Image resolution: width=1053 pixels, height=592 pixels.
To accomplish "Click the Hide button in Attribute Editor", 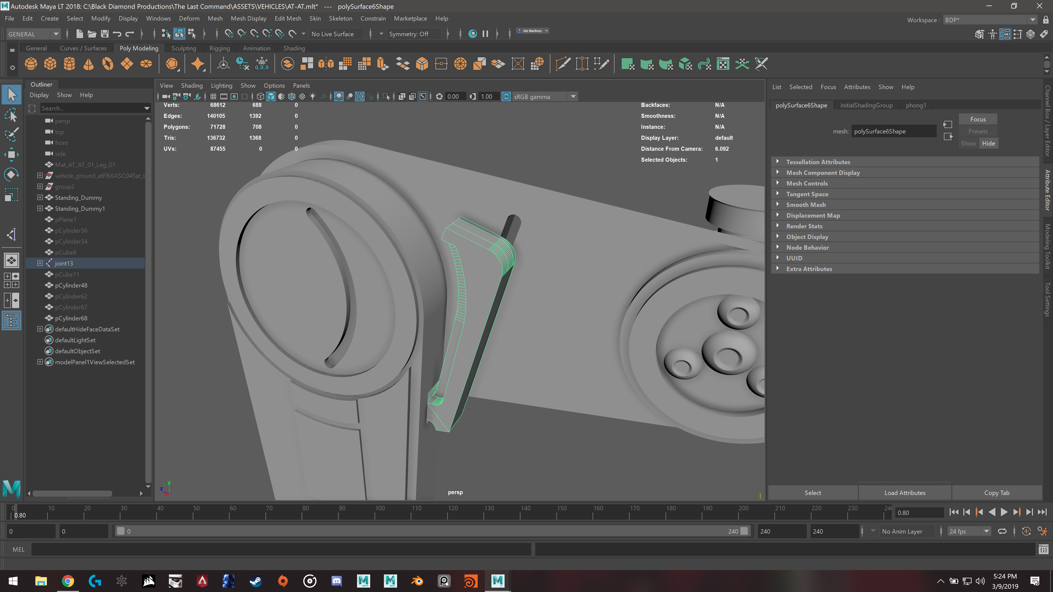I will tap(988, 143).
